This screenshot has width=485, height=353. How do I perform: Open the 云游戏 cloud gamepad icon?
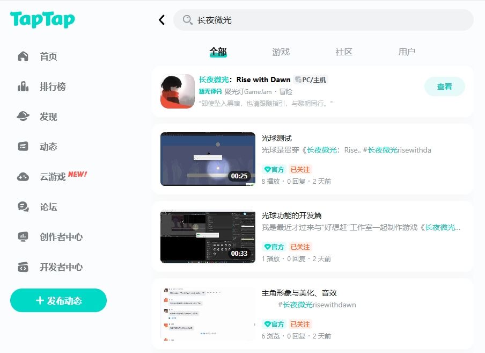23,177
